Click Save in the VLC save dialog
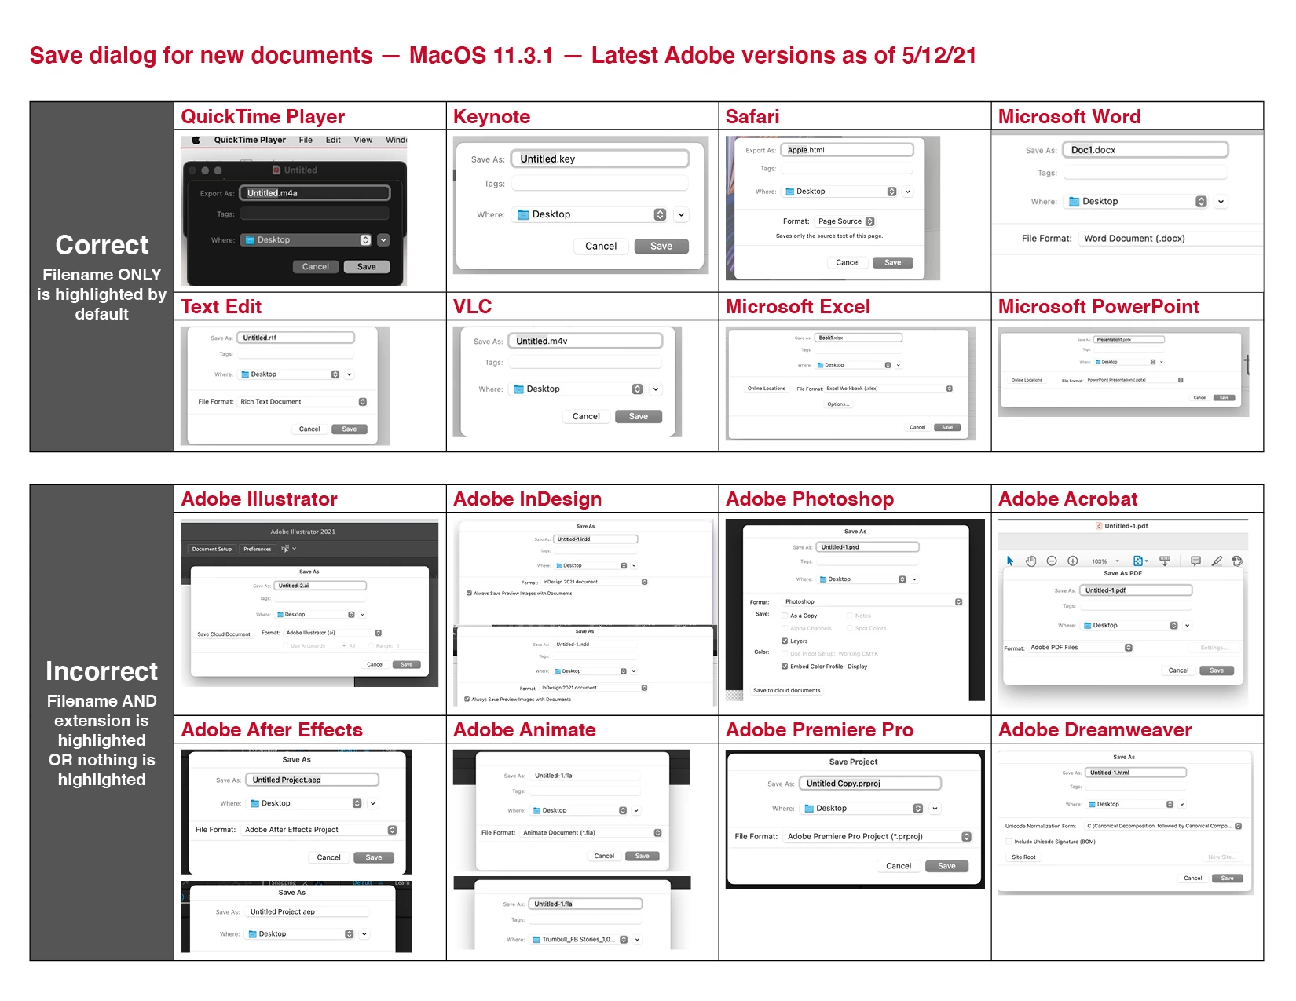This screenshot has width=1296, height=1001. (639, 417)
